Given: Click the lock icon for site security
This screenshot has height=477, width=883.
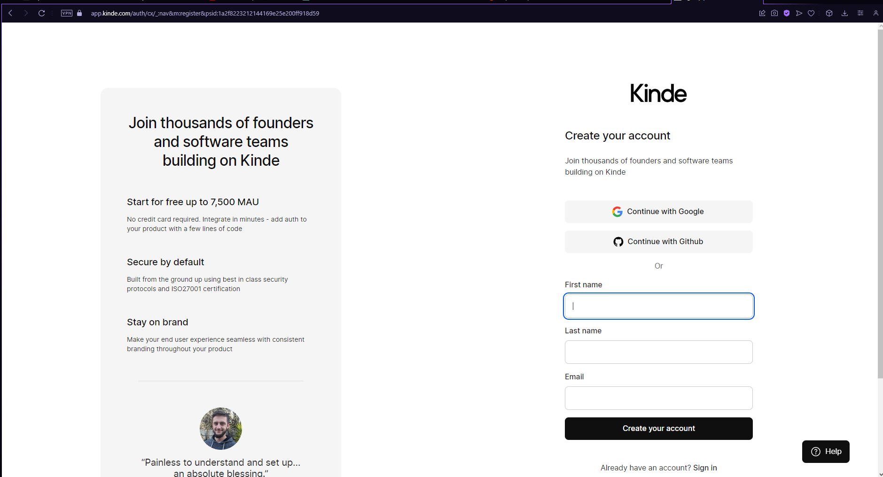Looking at the screenshot, I should point(79,13).
